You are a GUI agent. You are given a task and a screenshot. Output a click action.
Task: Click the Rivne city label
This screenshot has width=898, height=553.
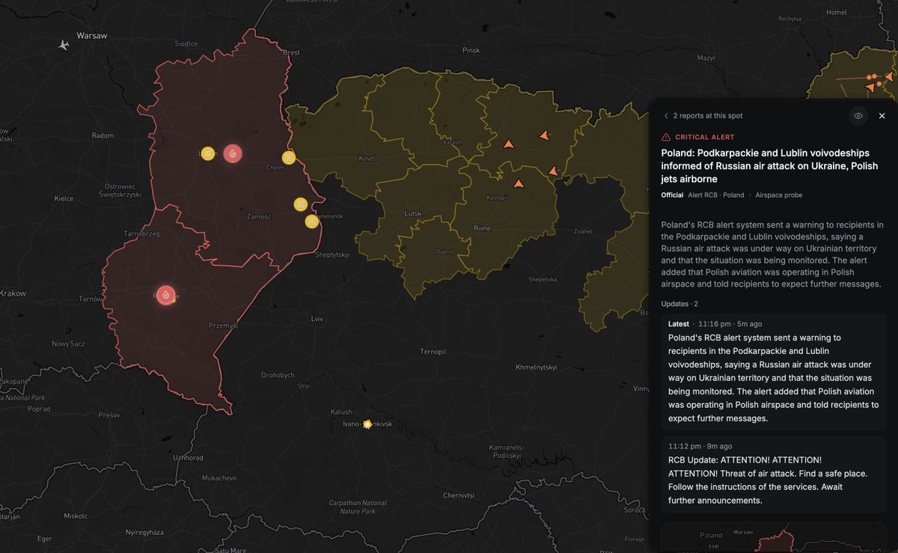pos(482,228)
